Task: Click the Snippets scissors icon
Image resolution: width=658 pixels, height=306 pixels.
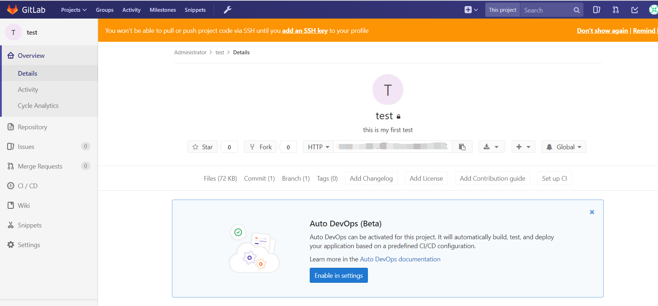Action: click(11, 225)
